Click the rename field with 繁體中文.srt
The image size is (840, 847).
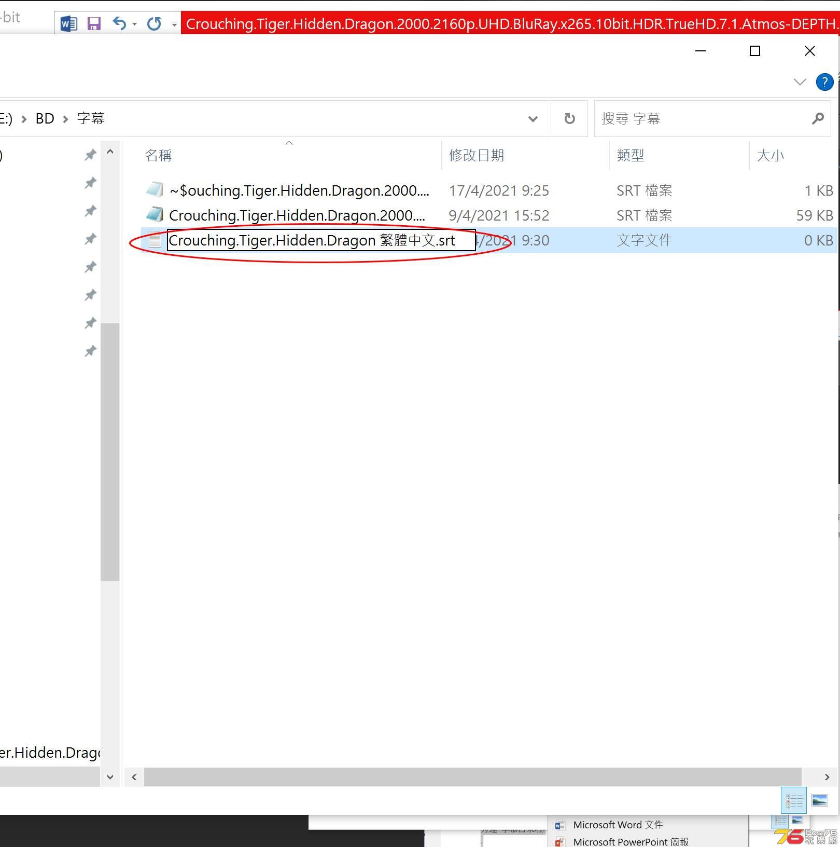[x=321, y=240]
